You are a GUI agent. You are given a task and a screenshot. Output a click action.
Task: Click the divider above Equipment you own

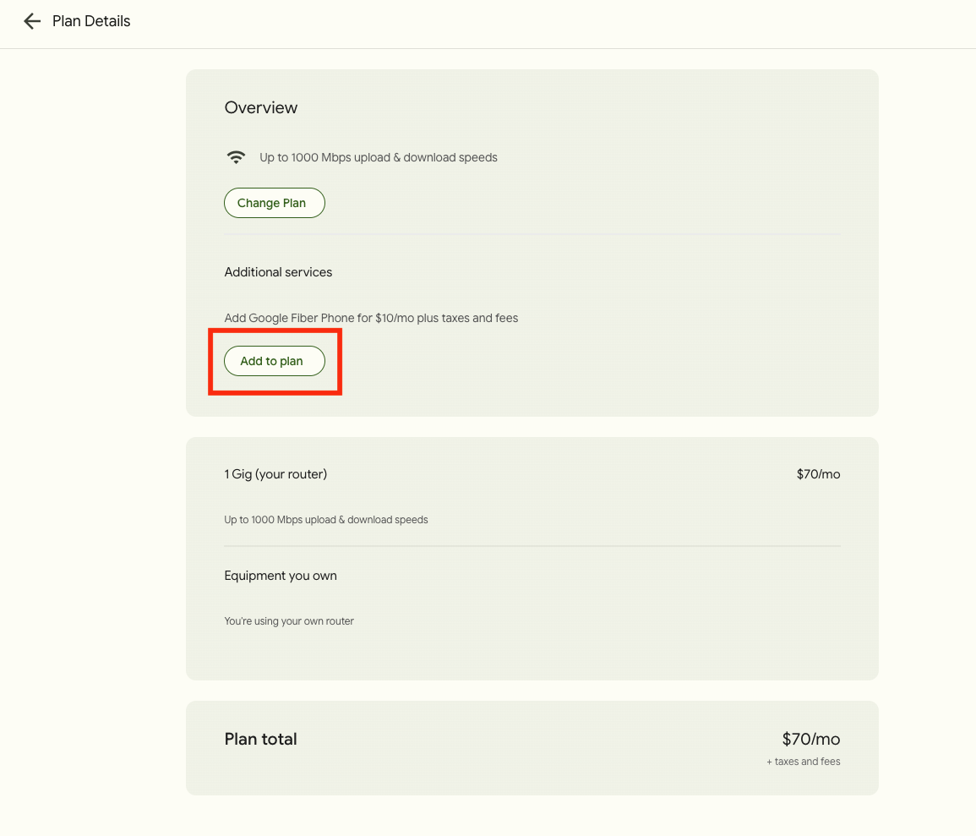click(x=532, y=546)
